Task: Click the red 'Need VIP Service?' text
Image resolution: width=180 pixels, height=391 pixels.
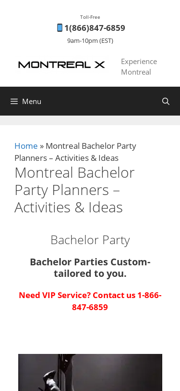Action: click(x=55, y=295)
